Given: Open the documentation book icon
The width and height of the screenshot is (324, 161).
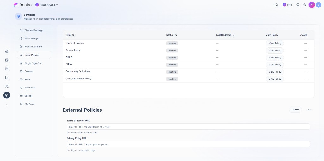Looking at the screenshot, I should pos(298,5).
